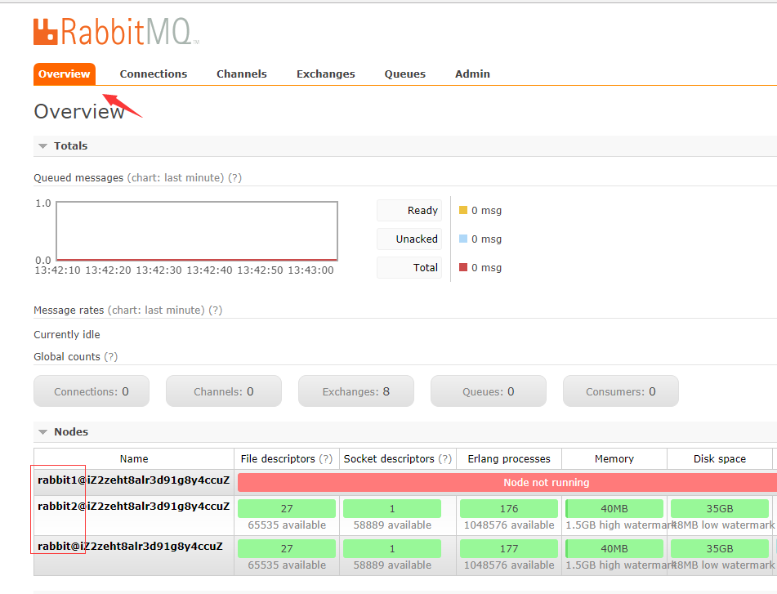Click the Erlang processes column header
Screen dimensions: 777x594
click(509, 458)
